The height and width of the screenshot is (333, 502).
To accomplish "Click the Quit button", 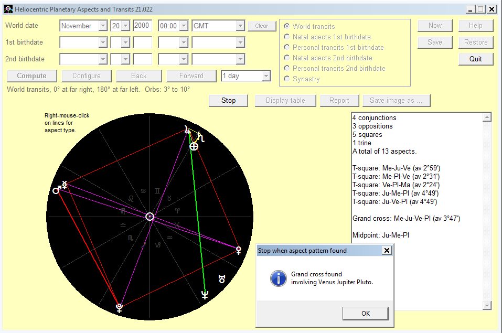I will coord(476,59).
